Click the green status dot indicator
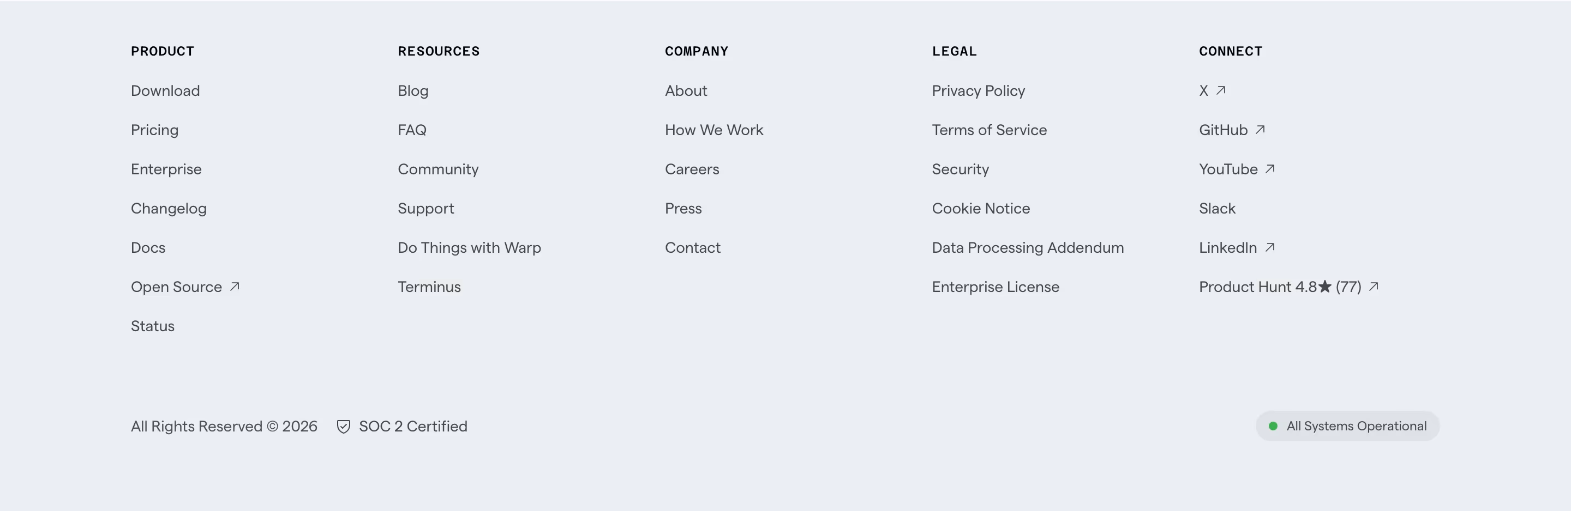Viewport: 1571px width, 511px height. coord(1273,425)
